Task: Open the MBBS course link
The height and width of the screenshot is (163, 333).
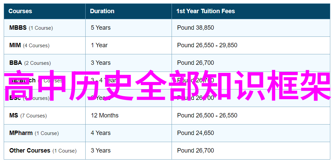Action: coord(18,28)
